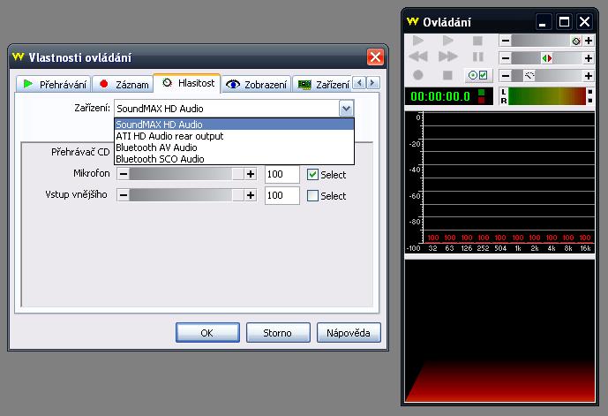Click the spectrum graph in Ovládání

coord(499,183)
